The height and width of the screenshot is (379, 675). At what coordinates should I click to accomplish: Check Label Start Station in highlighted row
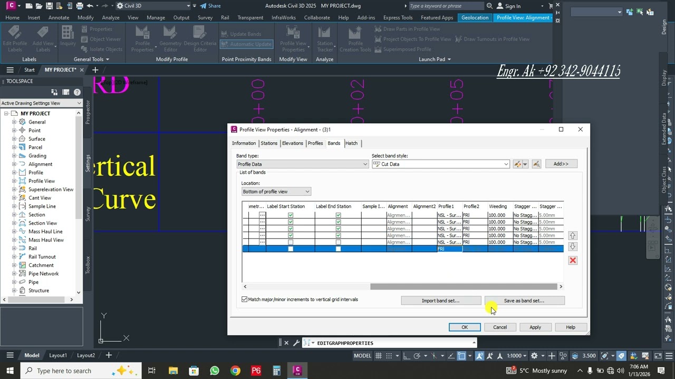click(291, 249)
